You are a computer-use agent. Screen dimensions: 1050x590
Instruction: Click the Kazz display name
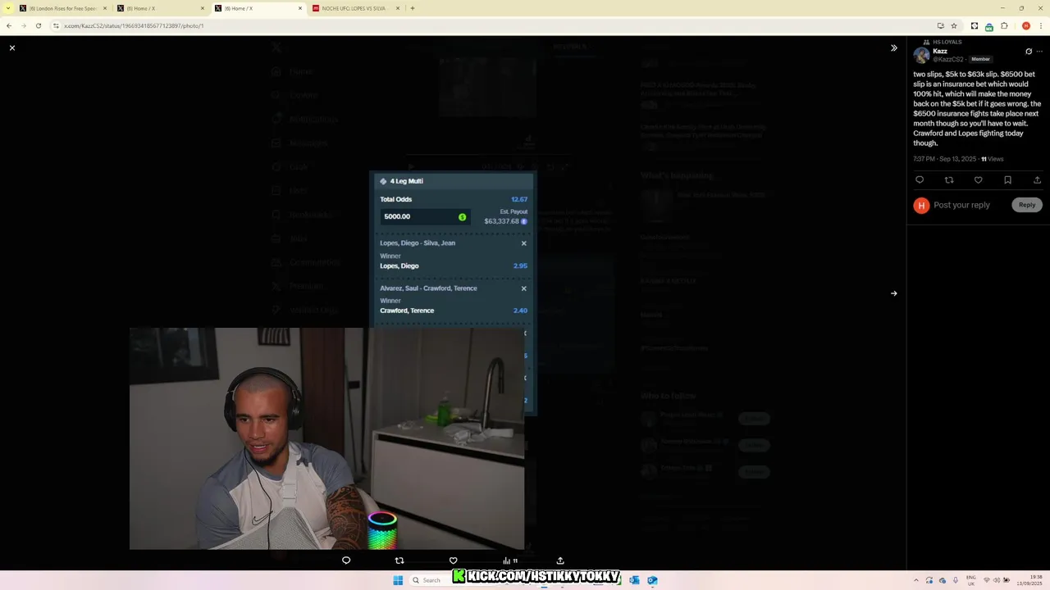940,51
